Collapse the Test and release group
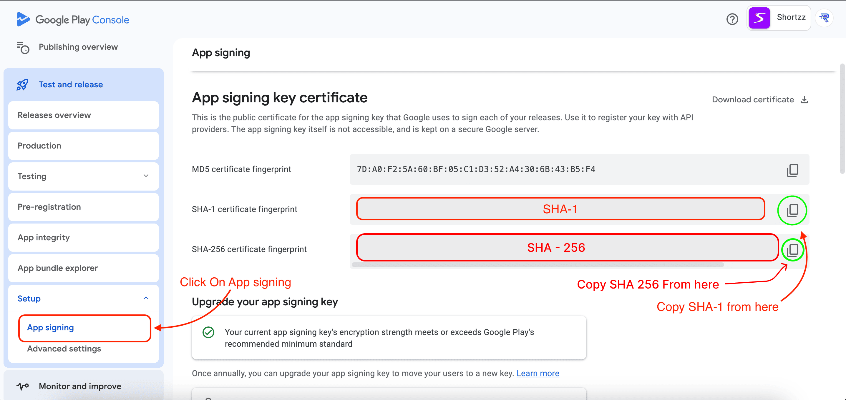Image resolution: width=846 pixels, height=400 pixels. [71, 85]
